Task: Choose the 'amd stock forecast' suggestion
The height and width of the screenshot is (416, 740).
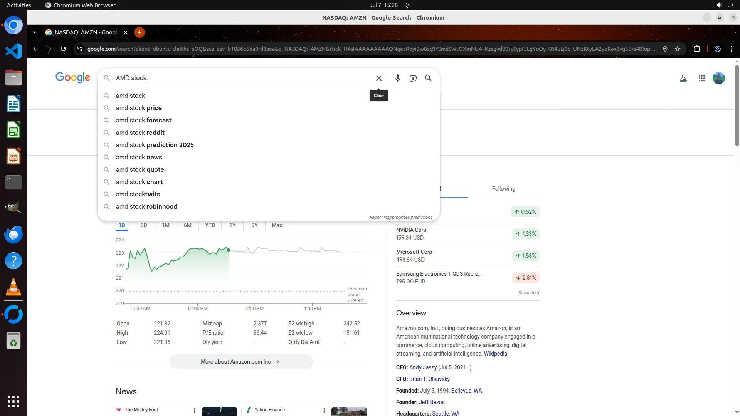Action: [143, 120]
